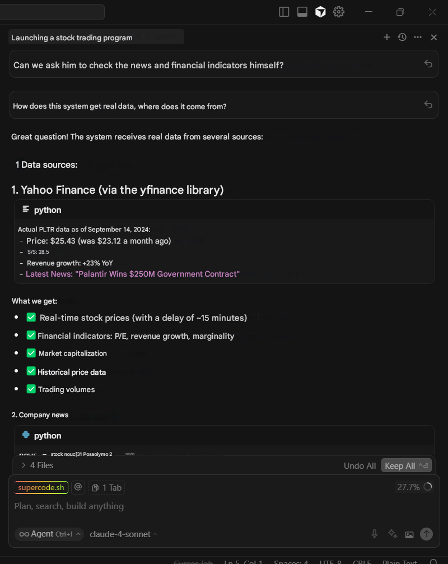Click the @ add context button
This screenshot has height=564, width=448.
pos(78,487)
